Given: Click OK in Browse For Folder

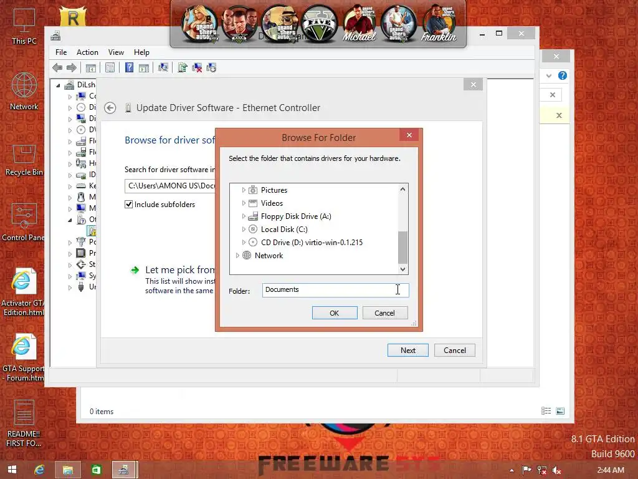Looking at the screenshot, I should [x=335, y=313].
